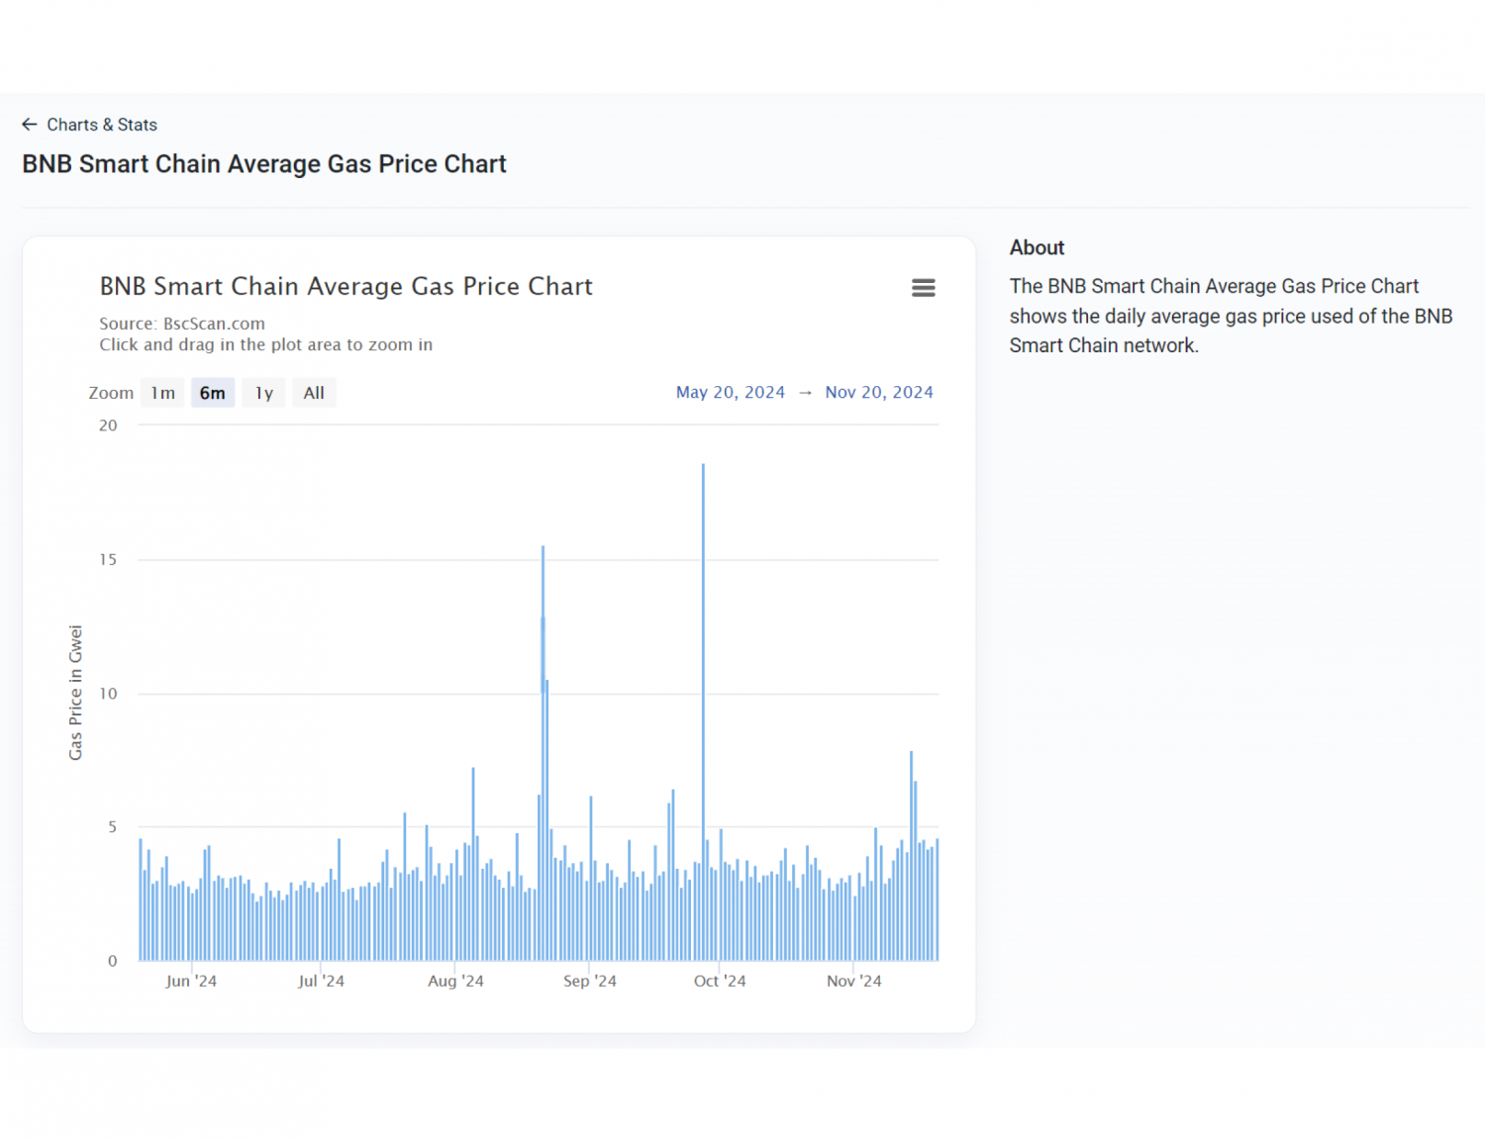Click the Nov '24 label on the x-axis
The image size is (1485, 1139).
pyautogui.click(x=853, y=981)
